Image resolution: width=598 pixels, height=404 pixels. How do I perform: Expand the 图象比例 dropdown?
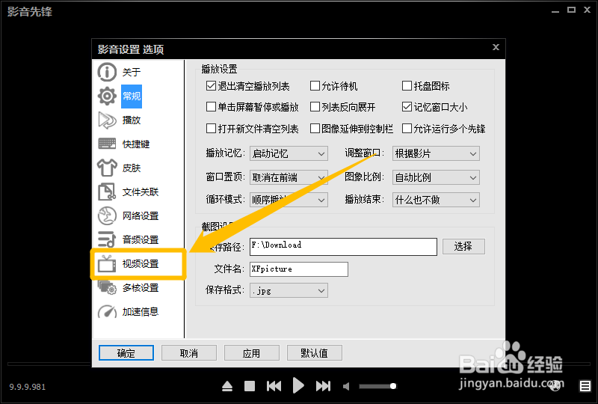436,177
